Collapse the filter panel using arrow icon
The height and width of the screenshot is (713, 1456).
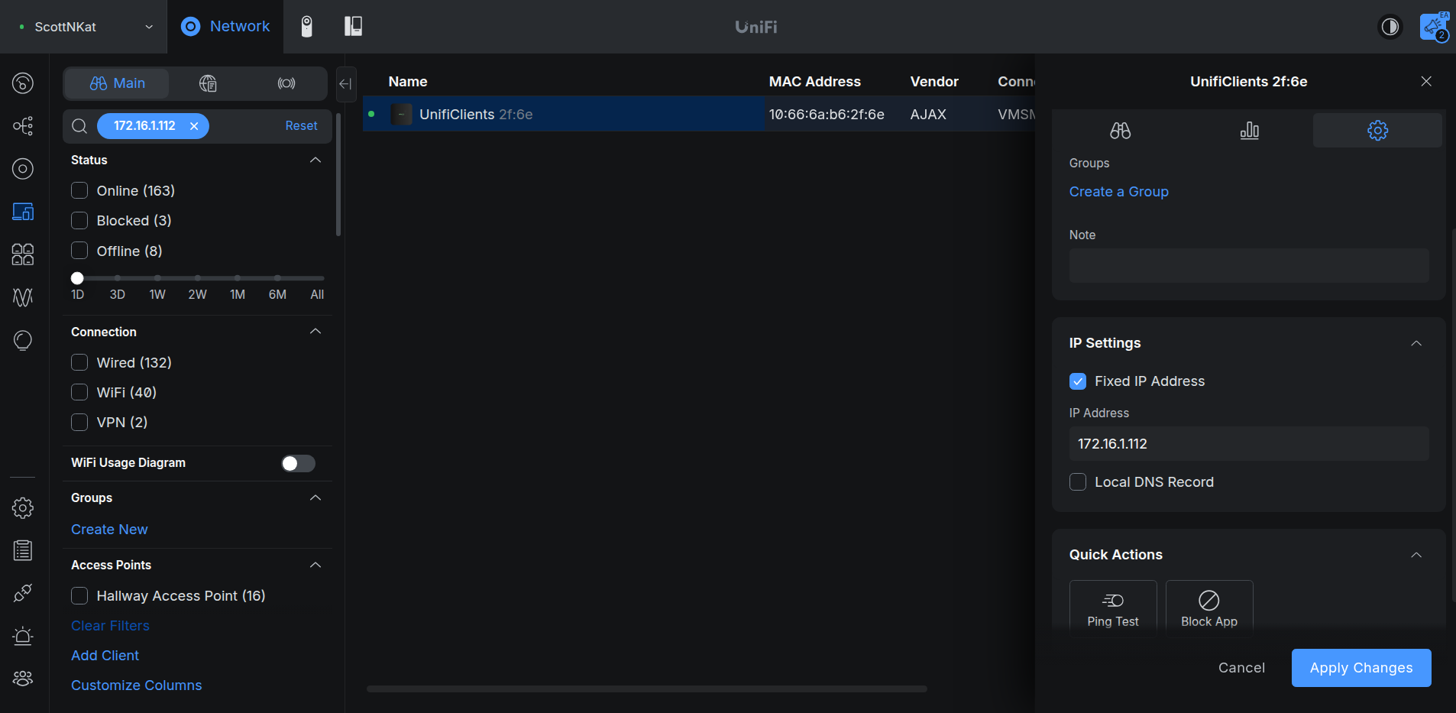[345, 84]
